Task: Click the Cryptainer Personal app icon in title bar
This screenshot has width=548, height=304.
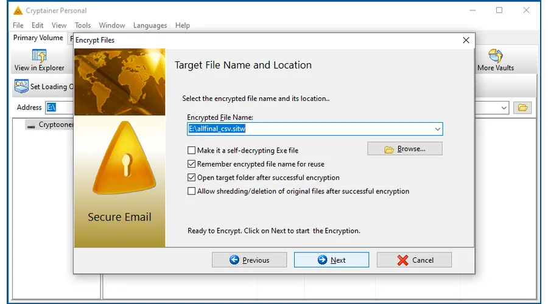Action: (x=18, y=10)
